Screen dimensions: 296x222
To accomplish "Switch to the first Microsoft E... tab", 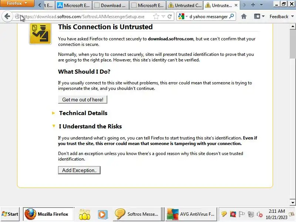I will click(x=73, y=5).
